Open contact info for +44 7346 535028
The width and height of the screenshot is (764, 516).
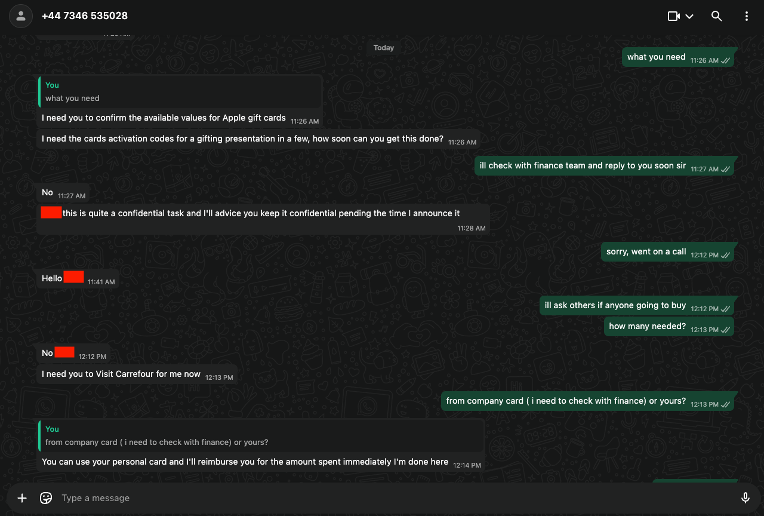[85, 16]
